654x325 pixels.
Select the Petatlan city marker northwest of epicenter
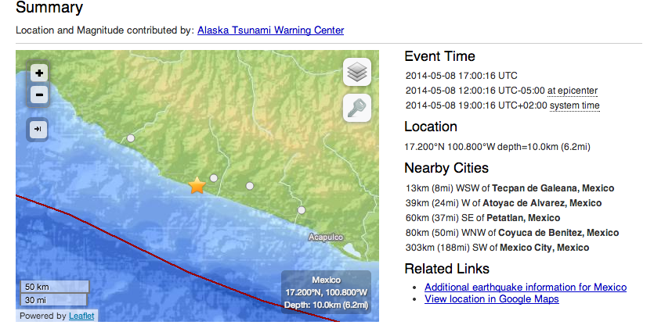[x=131, y=138]
